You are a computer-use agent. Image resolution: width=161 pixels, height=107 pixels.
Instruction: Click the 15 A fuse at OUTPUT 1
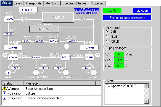pos(86,68)
